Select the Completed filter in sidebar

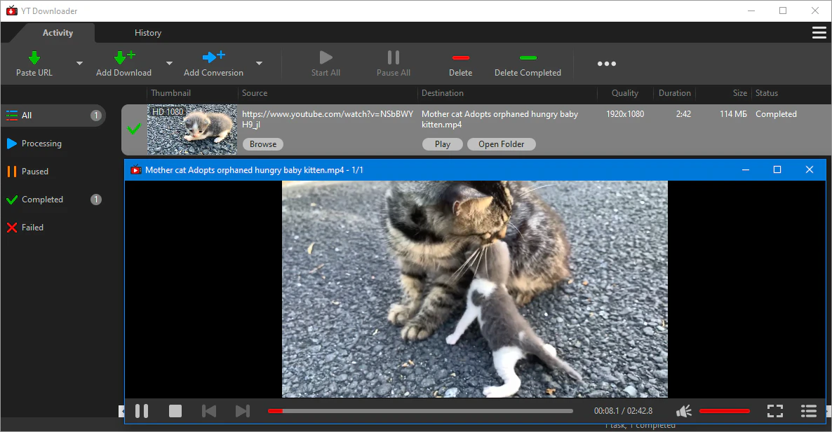(42, 200)
